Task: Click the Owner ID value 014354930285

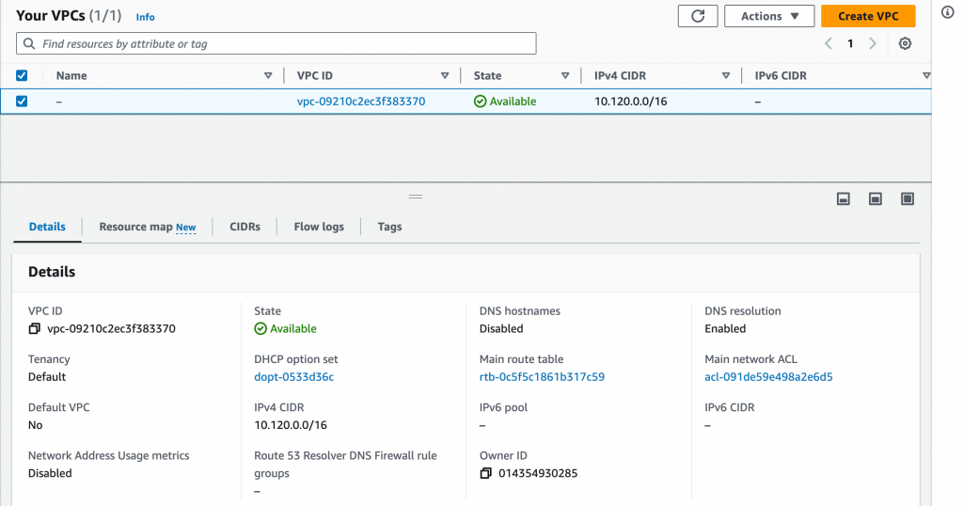Action: pyautogui.click(x=538, y=473)
